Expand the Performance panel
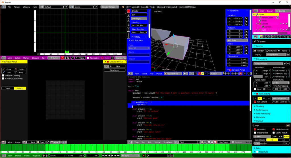The width and height of the screenshot is (291, 158). 262,110
